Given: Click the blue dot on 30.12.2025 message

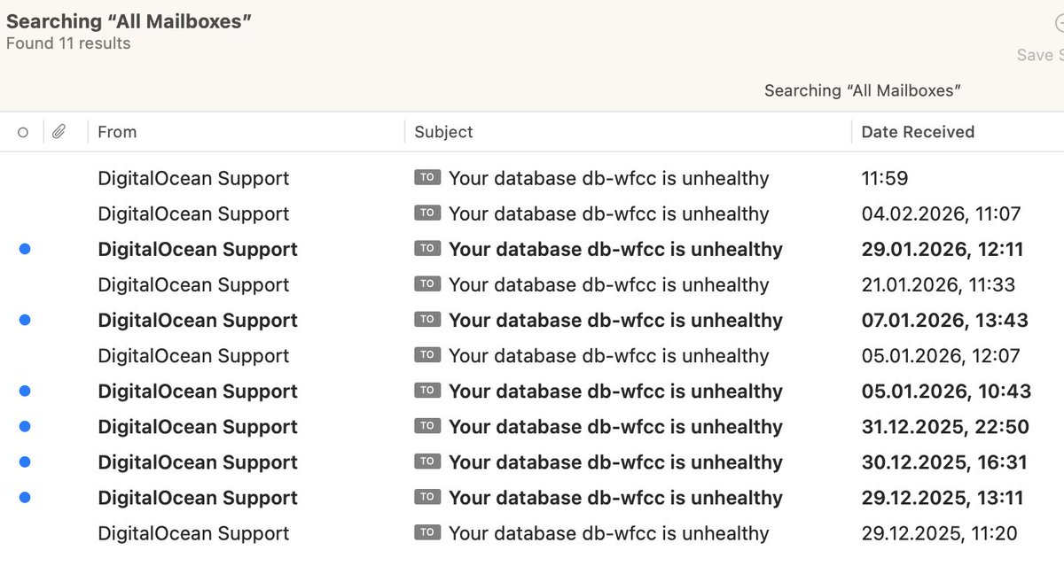Looking at the screenshot, I should 25,462.
